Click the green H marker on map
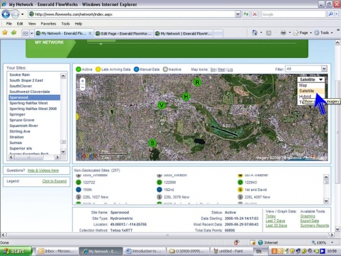 click(x=186, y=97)
